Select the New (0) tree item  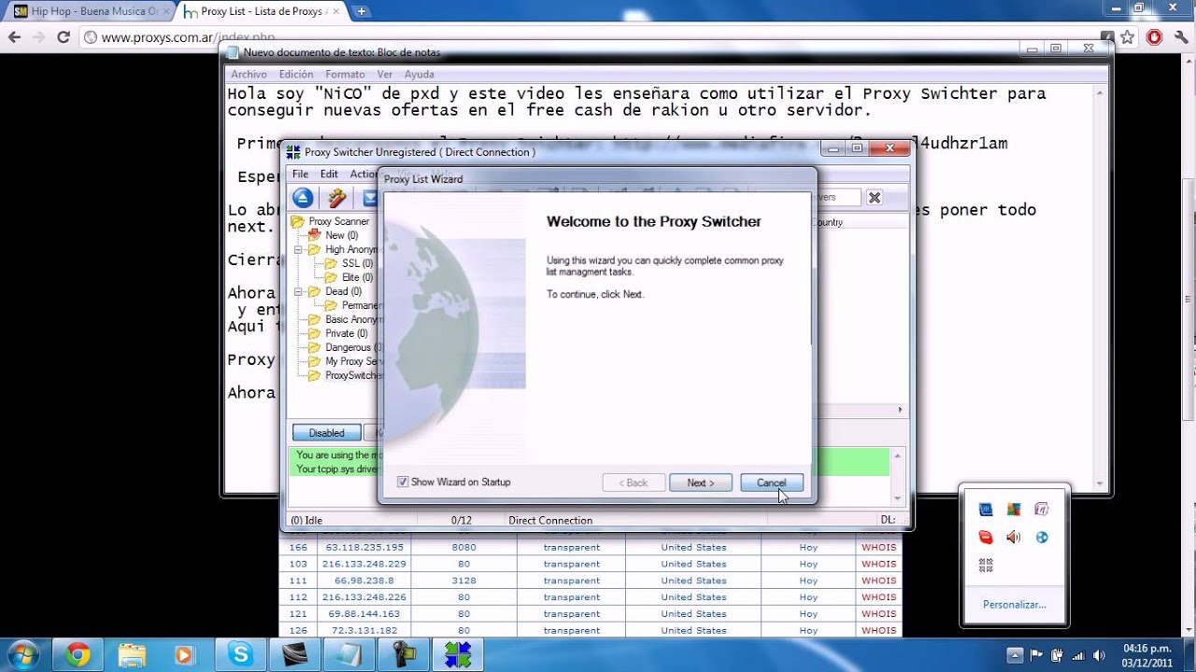pos(333,235)
